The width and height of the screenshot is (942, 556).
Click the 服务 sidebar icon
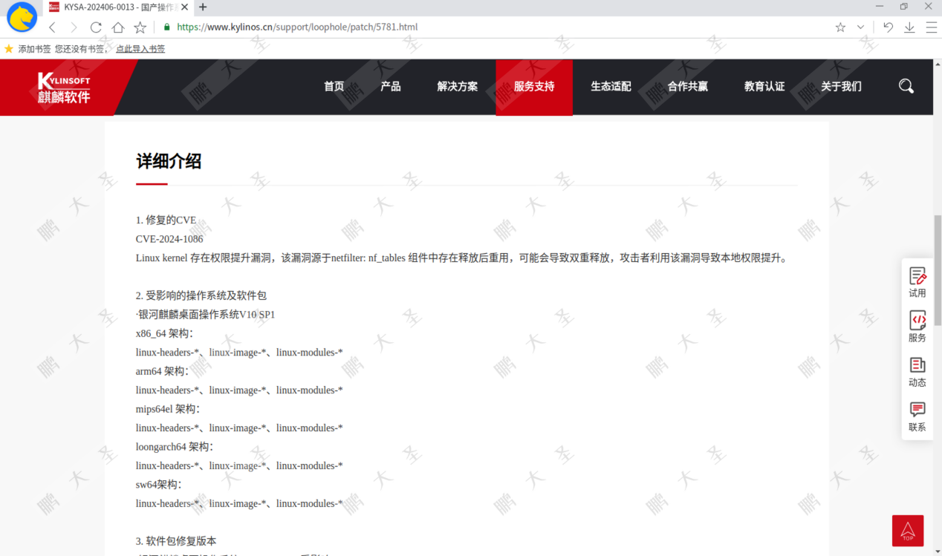917,327
